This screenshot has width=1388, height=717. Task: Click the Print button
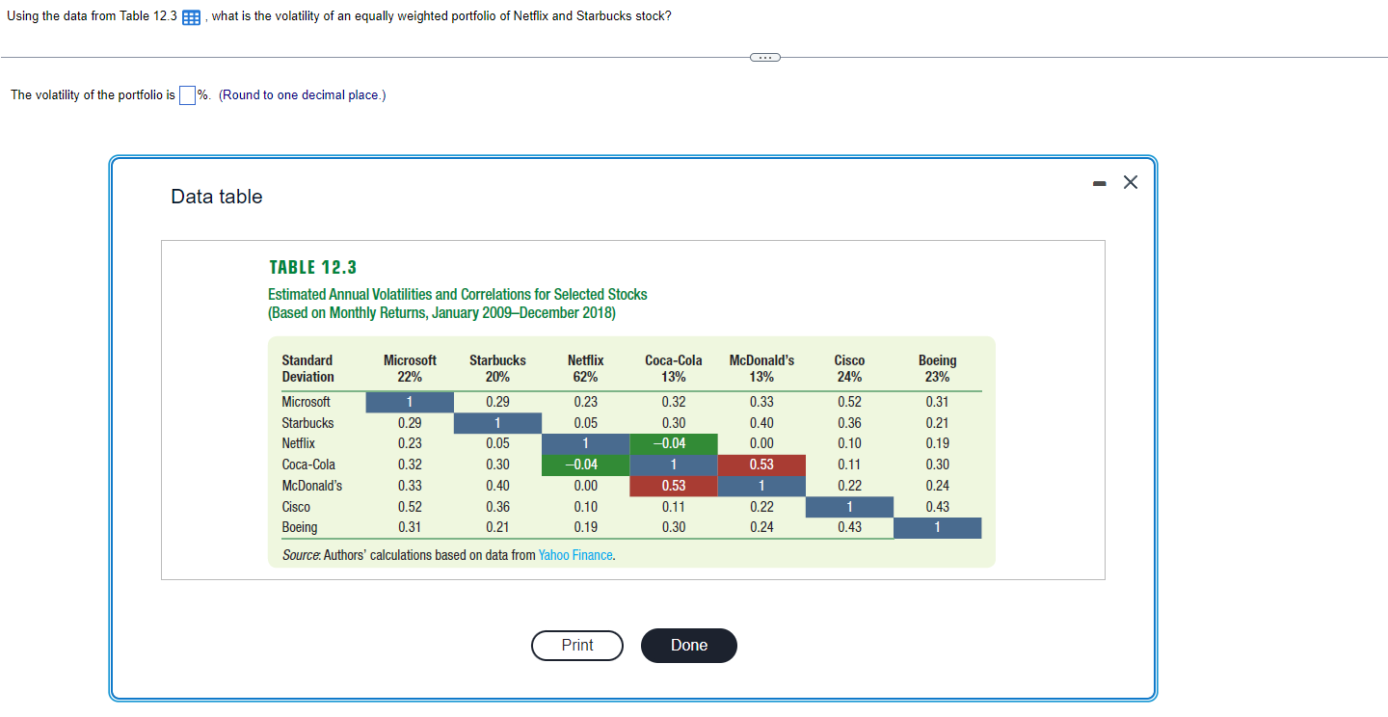point(576,646)
